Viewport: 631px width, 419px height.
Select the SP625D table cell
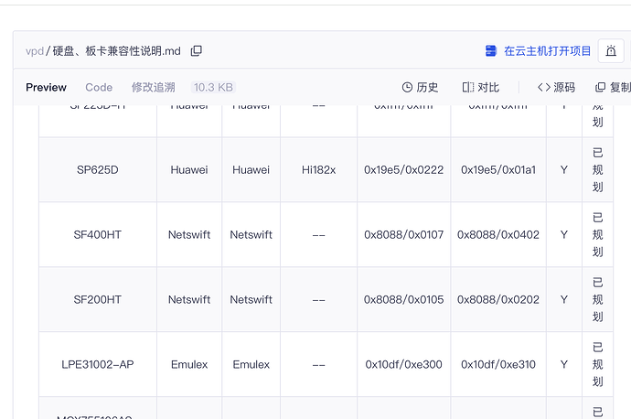[98, 169]
